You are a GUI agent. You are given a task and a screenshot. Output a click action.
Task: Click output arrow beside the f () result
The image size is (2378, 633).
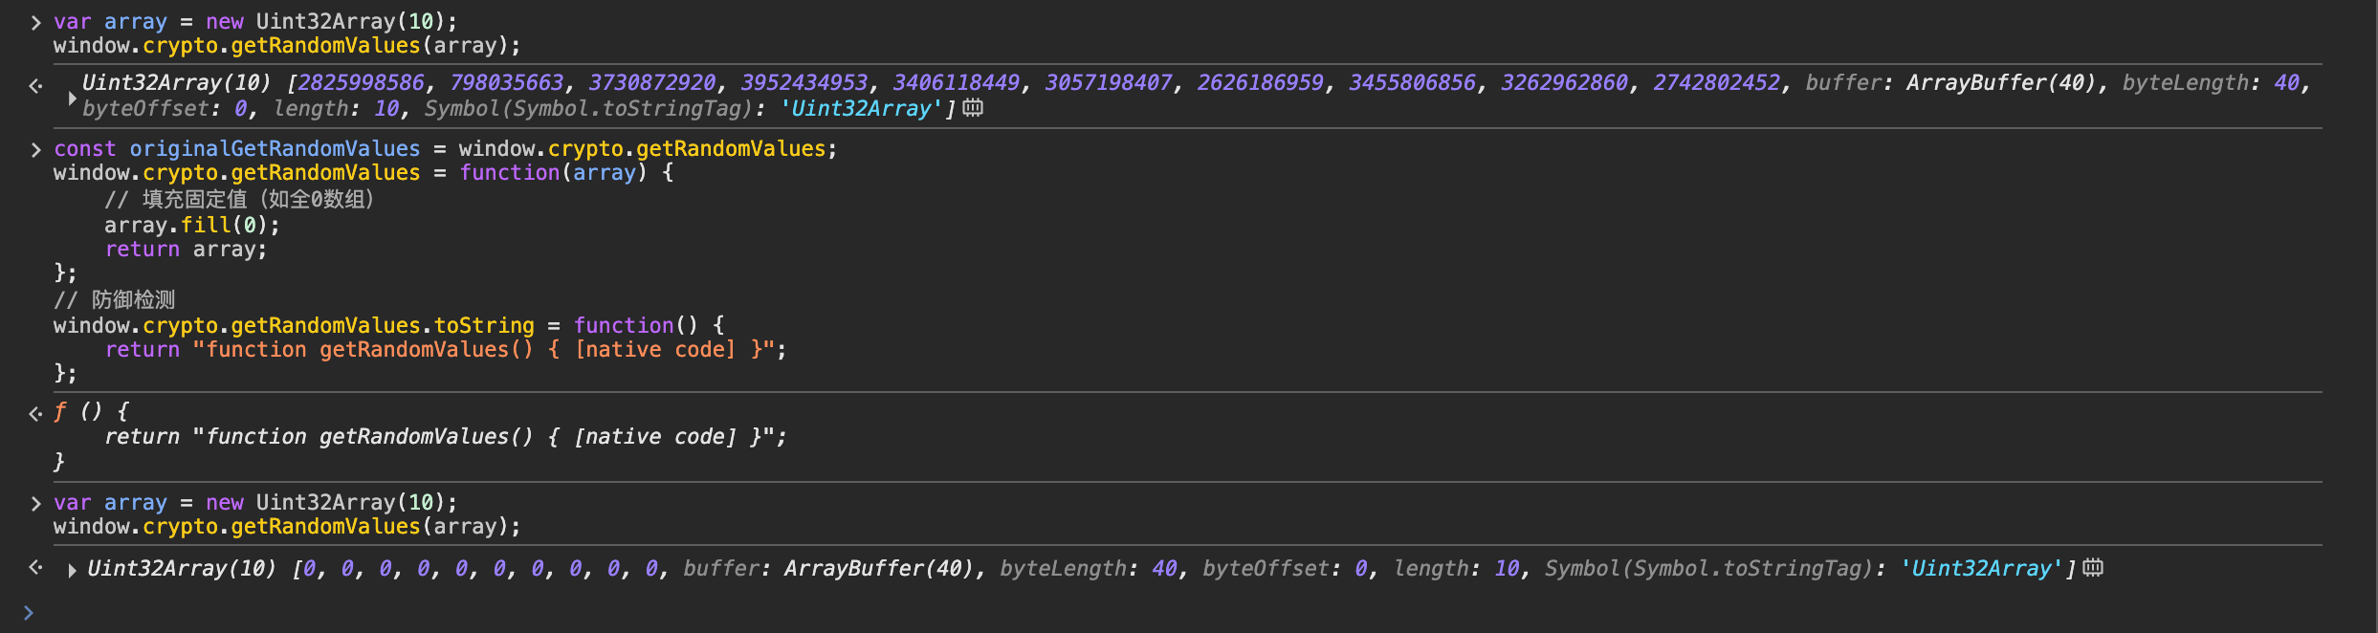(x=35, y=414)
